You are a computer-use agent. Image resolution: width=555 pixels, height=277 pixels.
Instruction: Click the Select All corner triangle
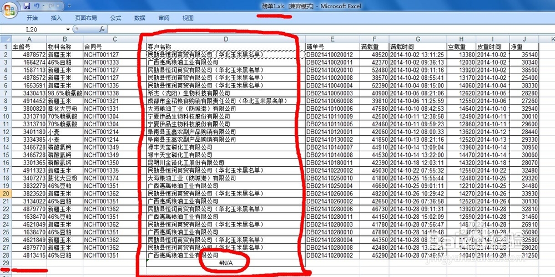[x=6, y=39]
